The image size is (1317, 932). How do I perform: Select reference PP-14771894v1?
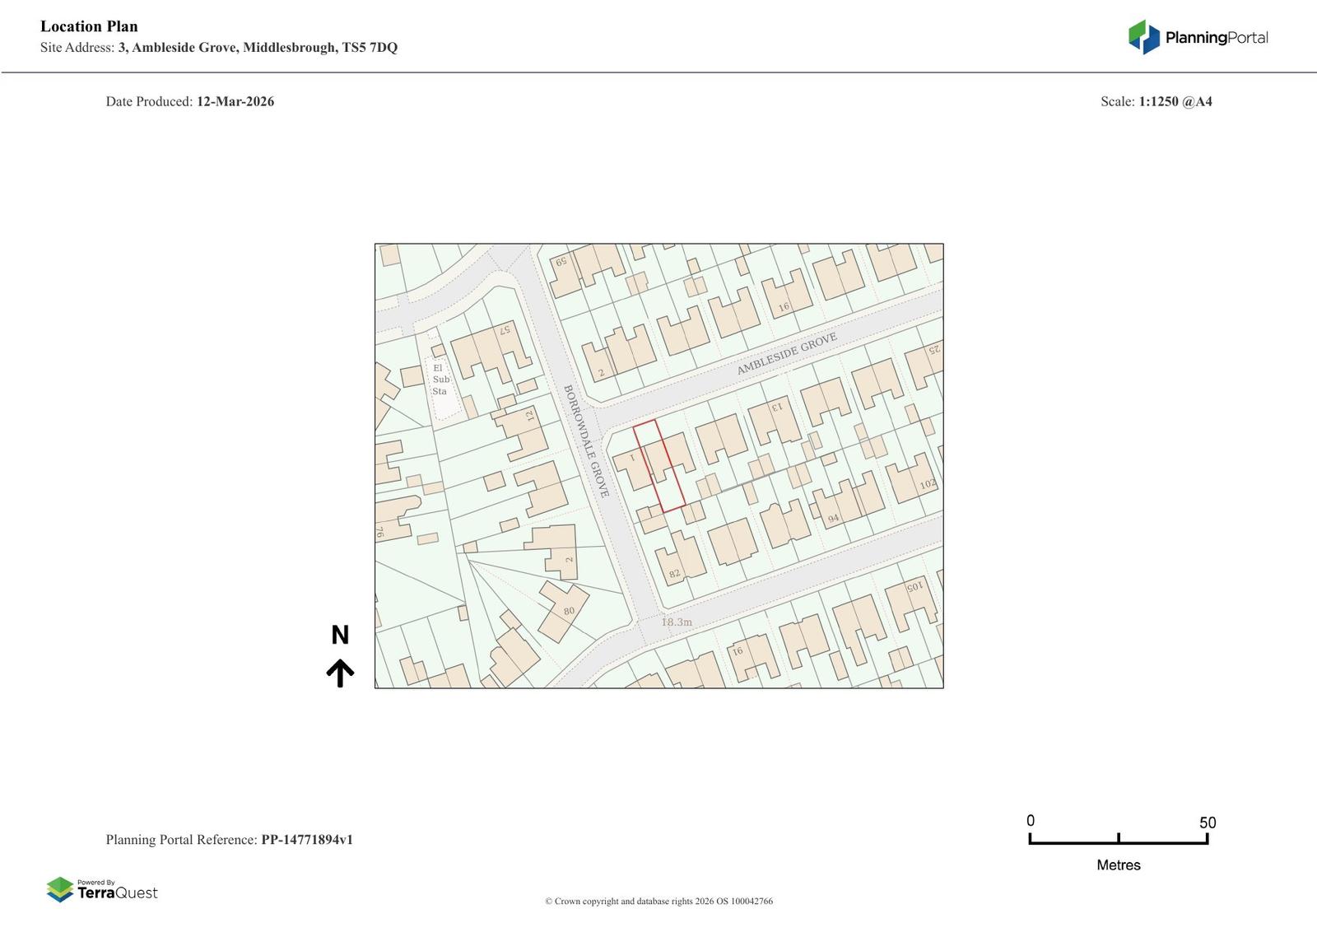(x=306, y=840)
